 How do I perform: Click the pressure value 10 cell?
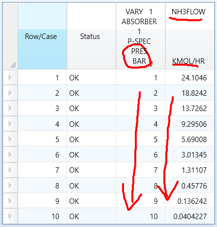141,216
